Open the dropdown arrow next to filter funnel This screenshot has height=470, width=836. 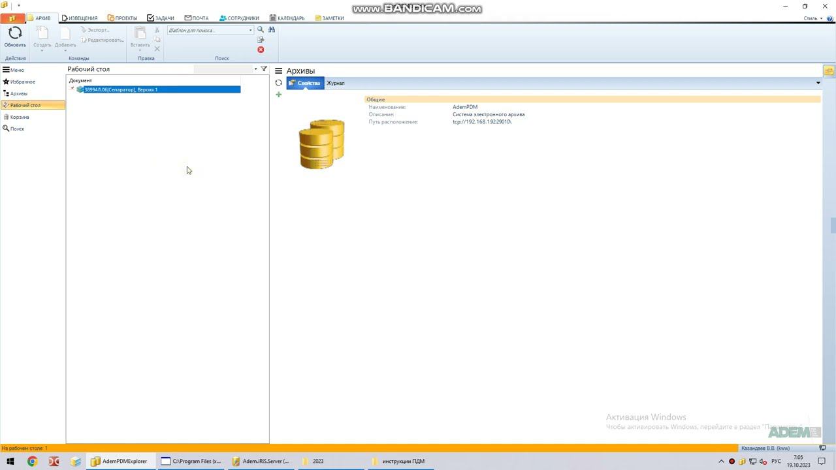pyautogui.click(x=255, y=69)
